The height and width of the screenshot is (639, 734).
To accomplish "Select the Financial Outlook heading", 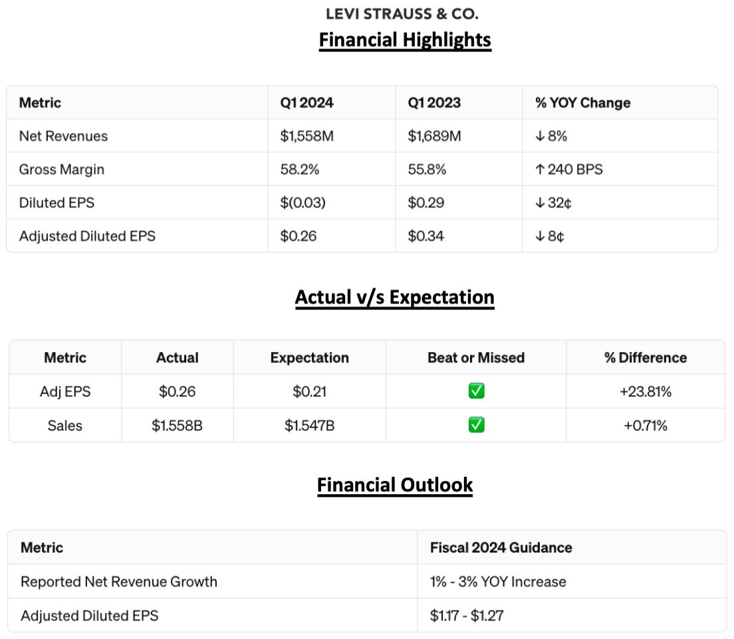I will tap(394, 485).
